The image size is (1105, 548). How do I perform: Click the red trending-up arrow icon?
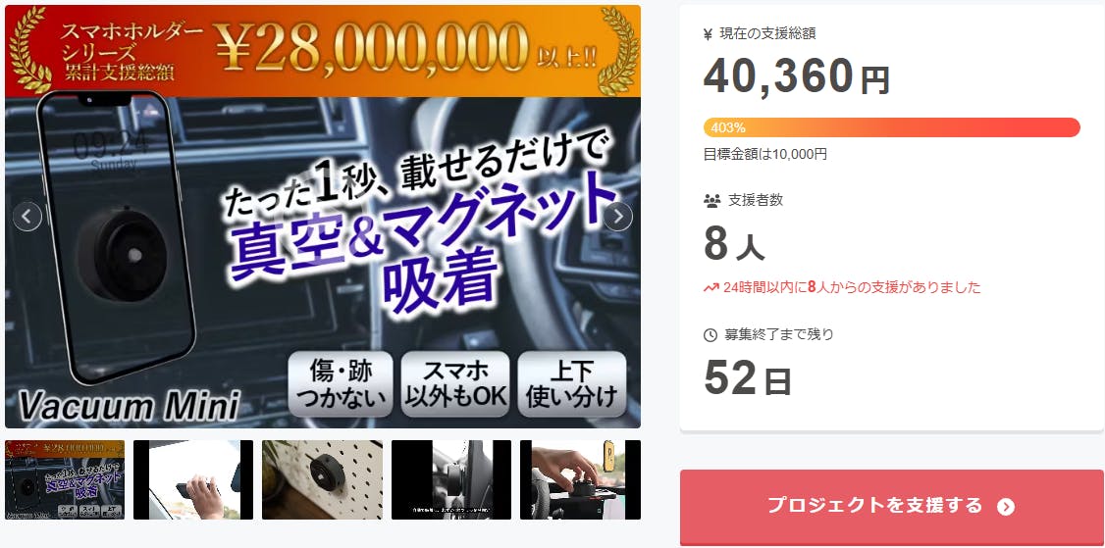(711, 287)
